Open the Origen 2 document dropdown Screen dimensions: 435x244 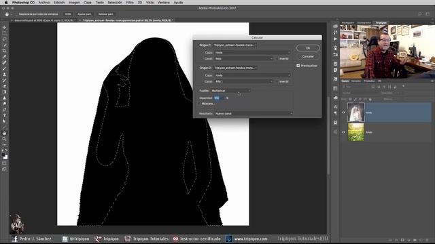tap(235, 68)
